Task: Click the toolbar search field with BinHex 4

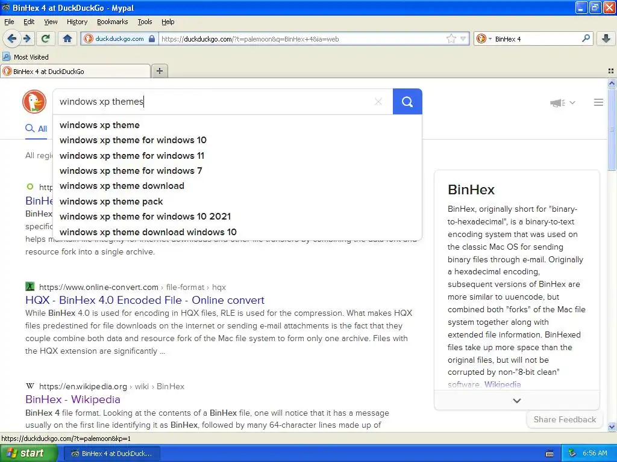Action: point(536,39)
